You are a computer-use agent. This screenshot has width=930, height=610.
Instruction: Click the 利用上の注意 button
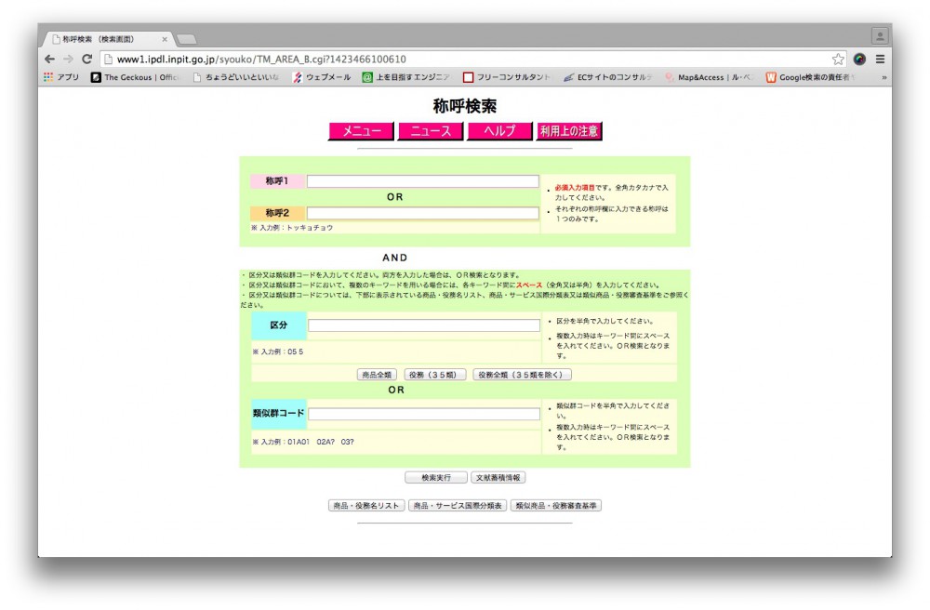tap(569, 131)
